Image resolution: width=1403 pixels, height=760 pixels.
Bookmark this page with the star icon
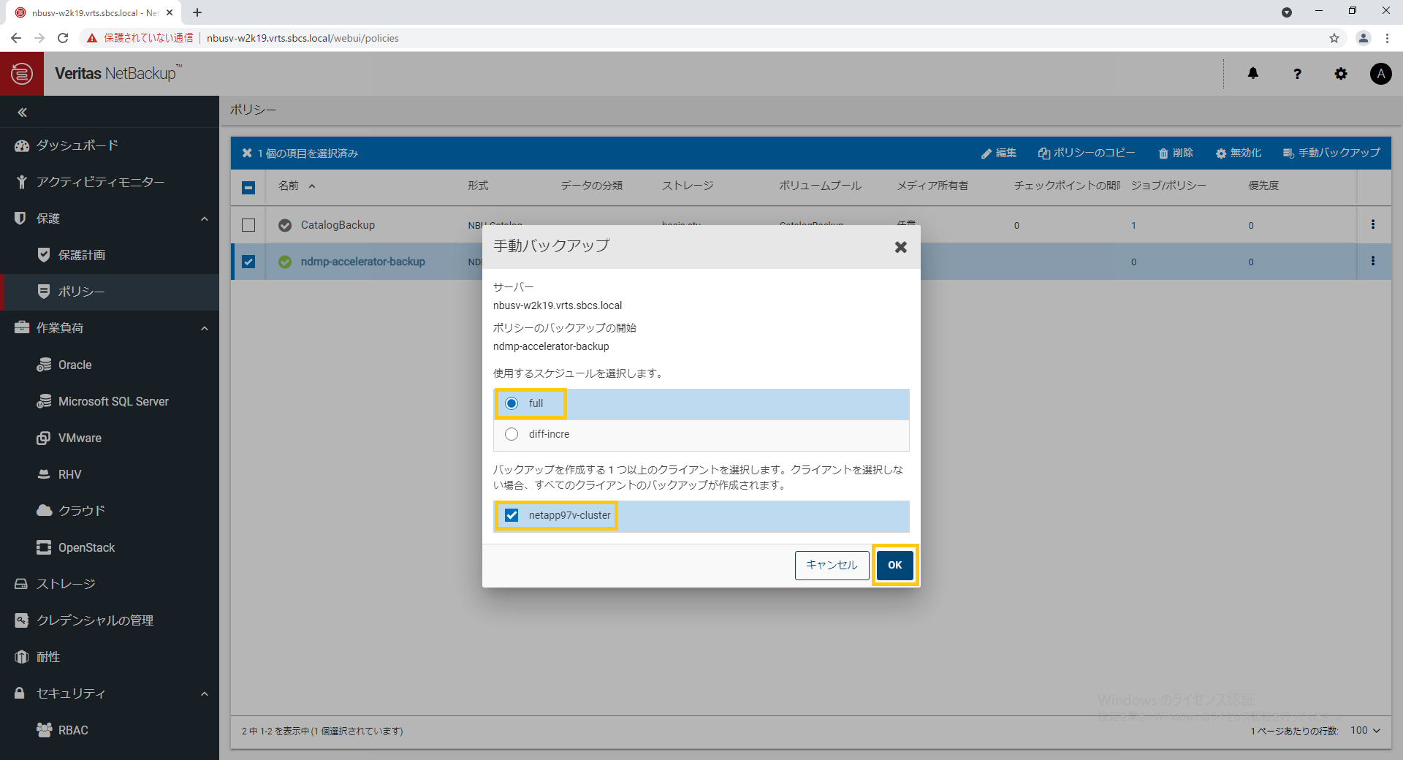pos(1334,38)
